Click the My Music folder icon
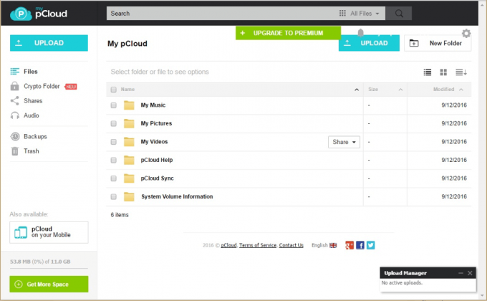 [129, 105]
